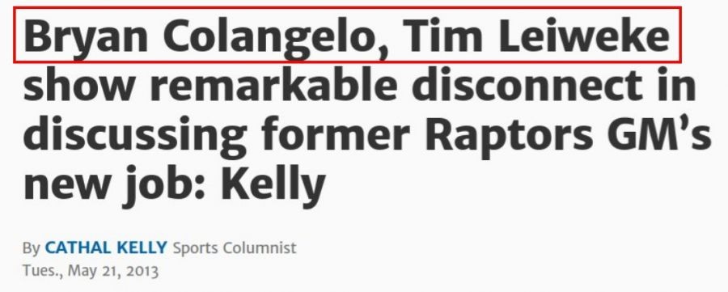Click the 'Sports Columnist' label
This screenshot has height=292, width=728.
(x=235, y=248)
